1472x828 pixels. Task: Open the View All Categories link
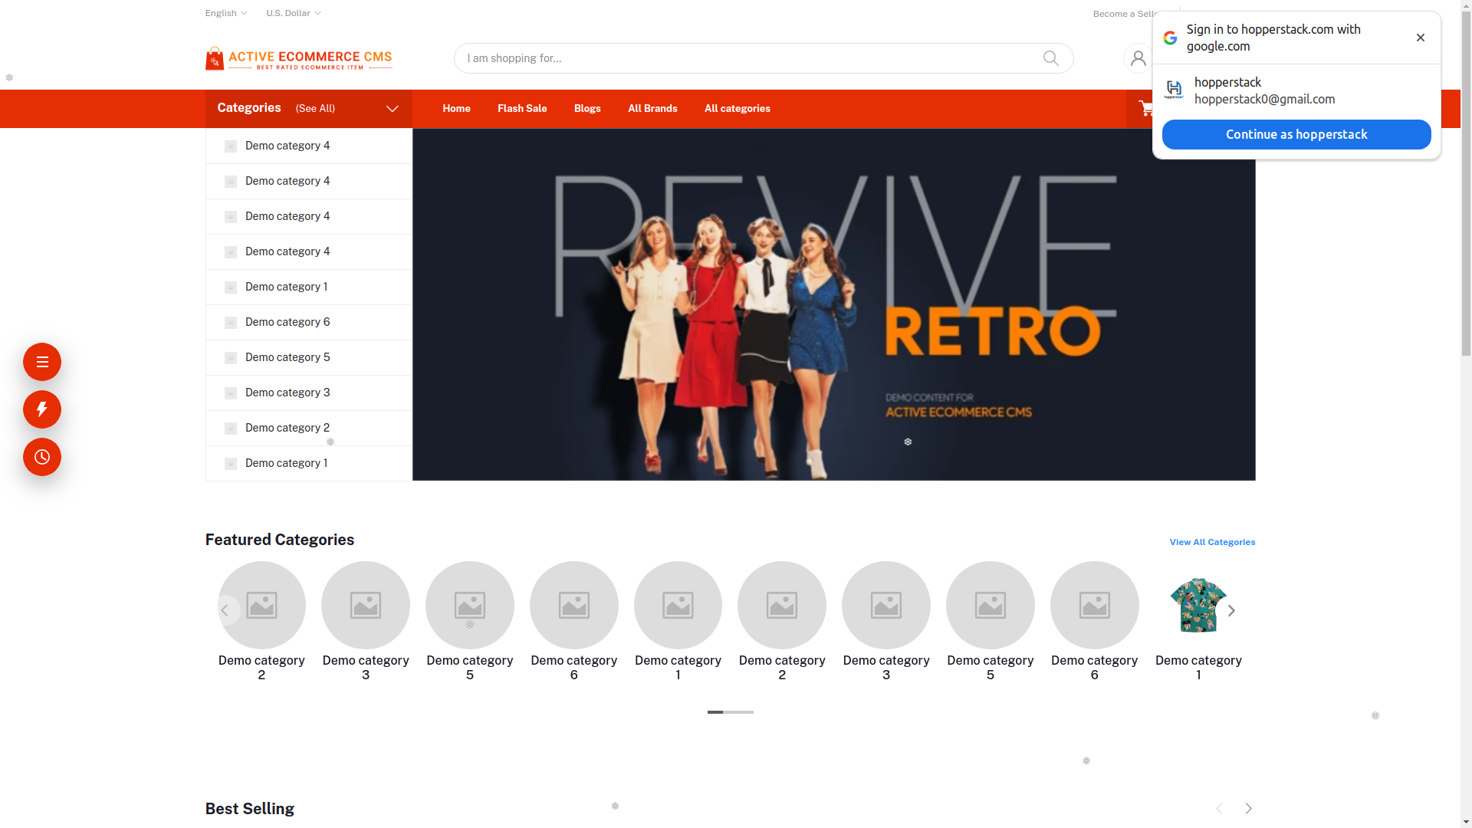(1211, 542)
